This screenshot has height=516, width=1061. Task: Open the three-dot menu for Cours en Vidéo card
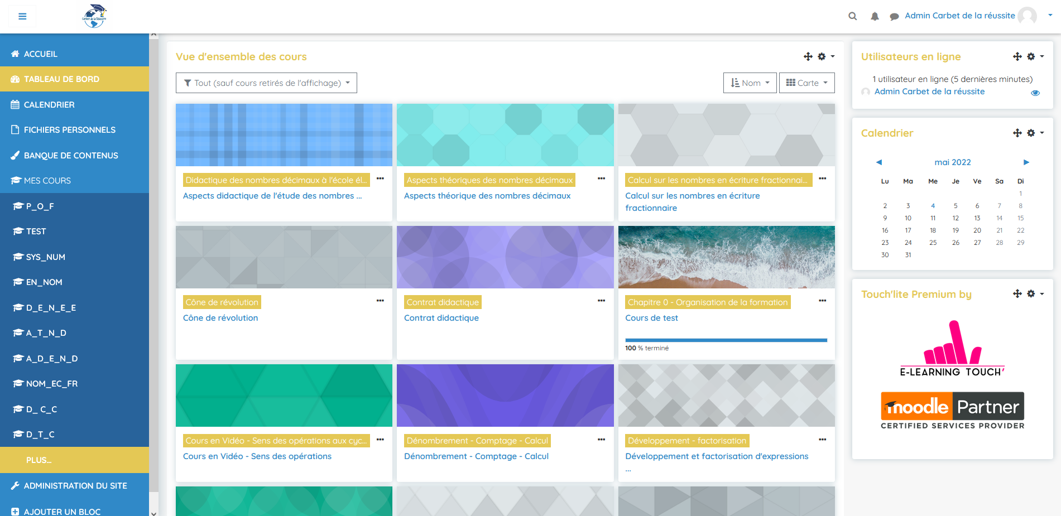(380, 440)
